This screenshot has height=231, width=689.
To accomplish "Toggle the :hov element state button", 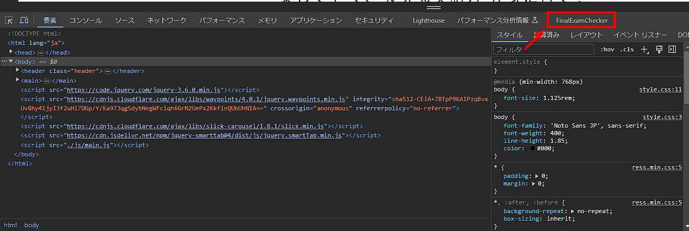I will click(x=607, y=50).
